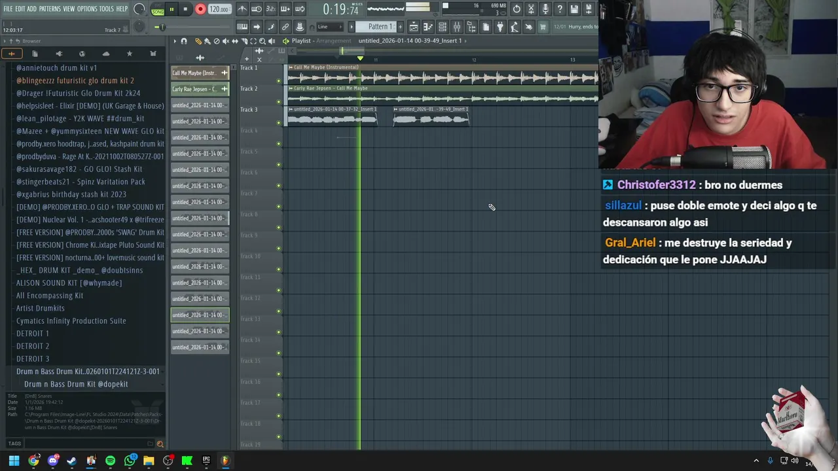Viewport: 838px width, 471px height.
Task: Stop playback with the stop button
Action: pos(185,9)
